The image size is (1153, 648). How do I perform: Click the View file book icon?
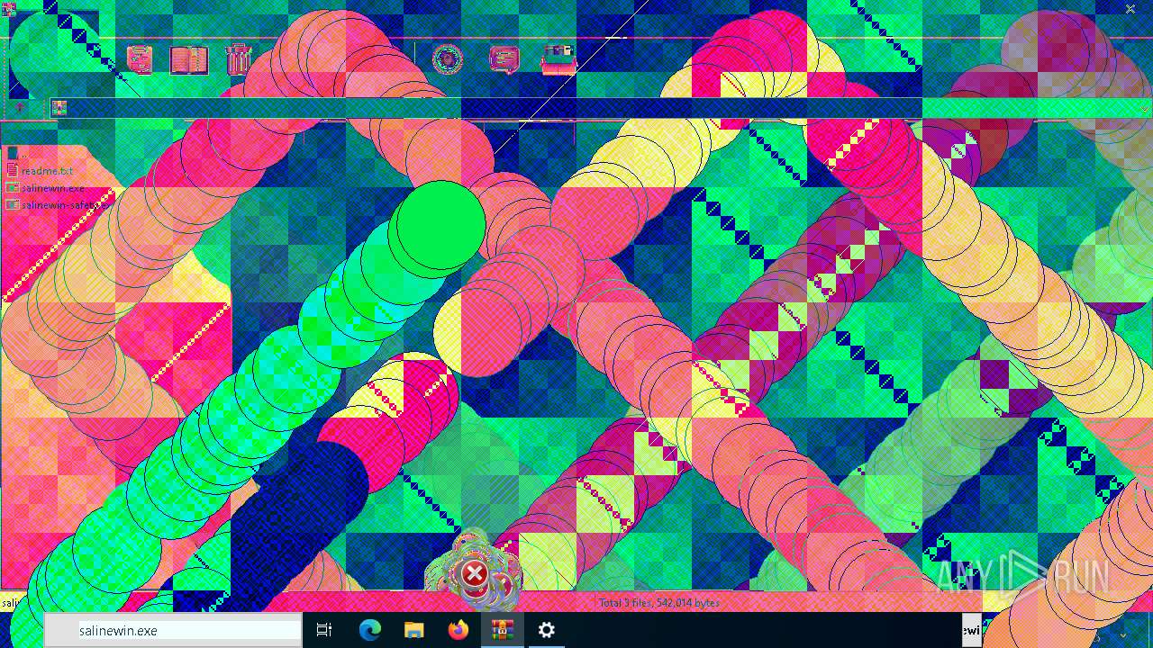189,59
